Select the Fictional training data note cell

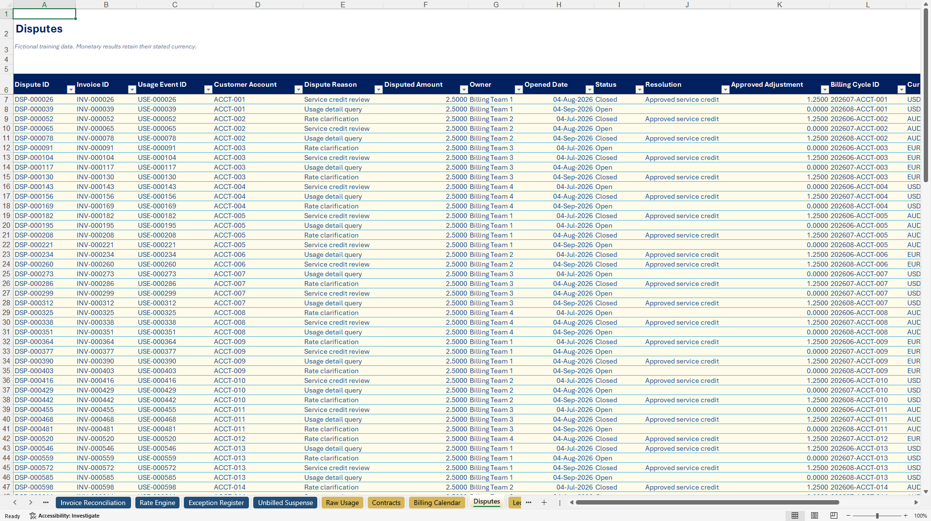pos(105,47)
